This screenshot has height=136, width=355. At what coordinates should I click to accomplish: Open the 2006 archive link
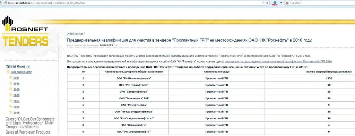[16, 107]
